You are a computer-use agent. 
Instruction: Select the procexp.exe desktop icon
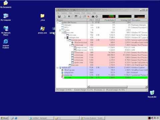tap(42, 30)
